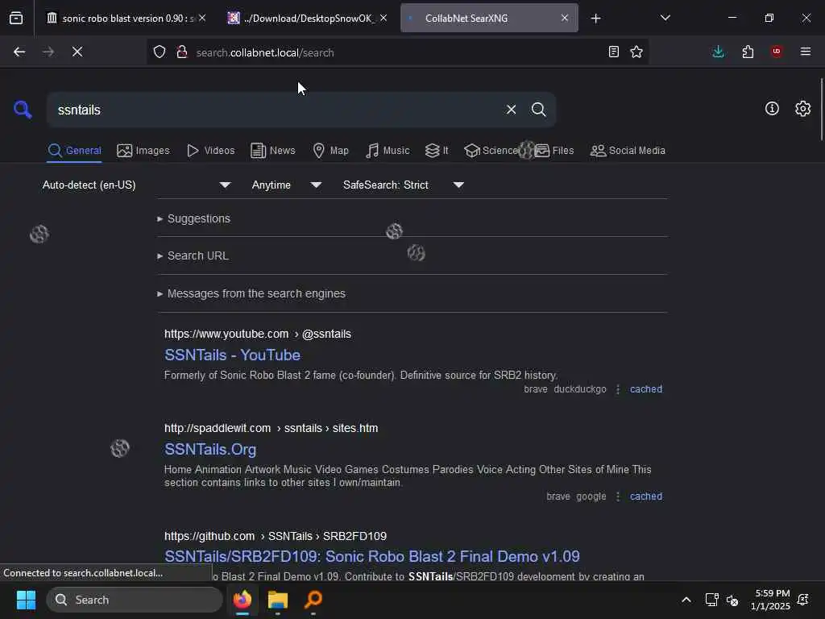Submit search with magnifier button
825x619 pixels.
(538, 110)
